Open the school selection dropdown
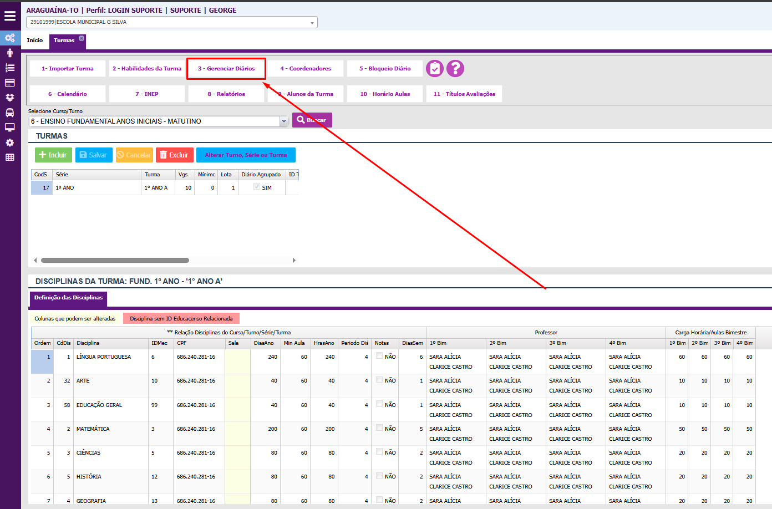Viewport: 772px width, 509px height. (x=312, y=23)
